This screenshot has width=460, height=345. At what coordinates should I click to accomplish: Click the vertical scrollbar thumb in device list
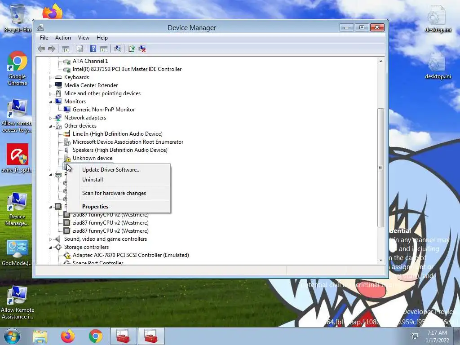[381, 168]
